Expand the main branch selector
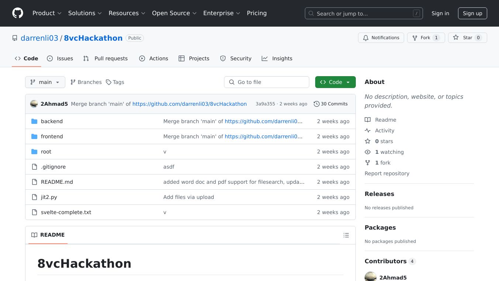 click(45, 82)
